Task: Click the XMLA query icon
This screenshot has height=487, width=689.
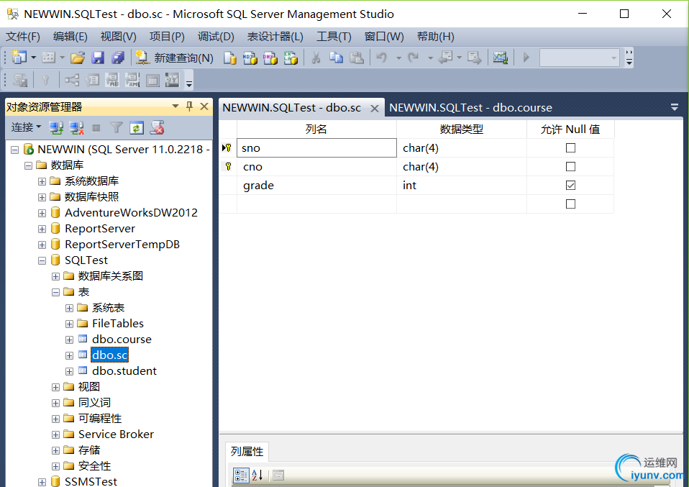Action: tap(291, 58)
